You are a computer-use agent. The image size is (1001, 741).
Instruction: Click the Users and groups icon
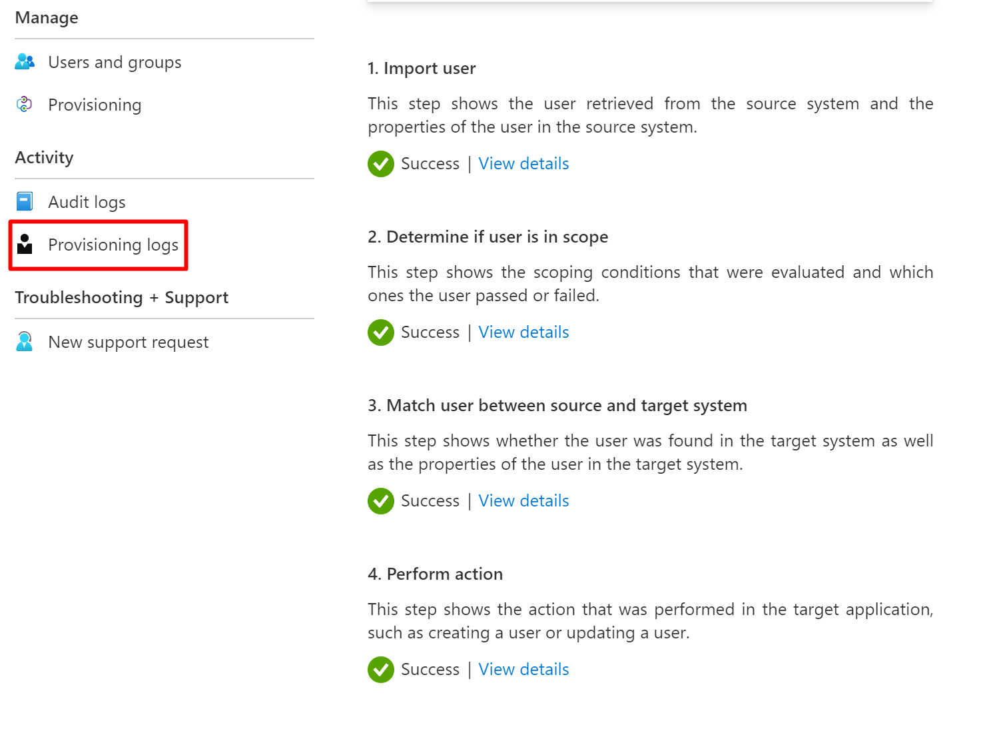point(25,62)
